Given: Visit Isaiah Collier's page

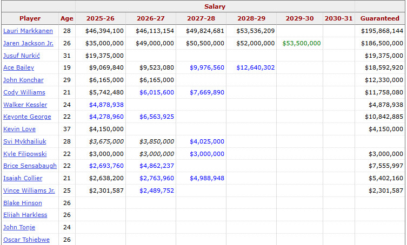Looking at the screenshot, I should pos(23,179).
